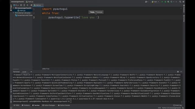Toggle the Project tool window side tab
This screenshot has width=195, height=109.
tap(11, 7)
